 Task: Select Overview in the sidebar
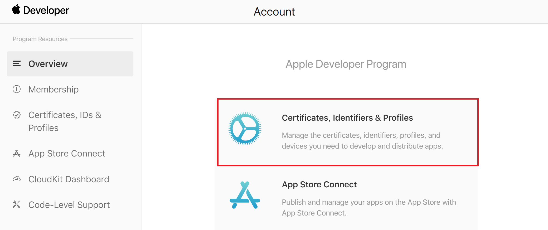point(70,64)
